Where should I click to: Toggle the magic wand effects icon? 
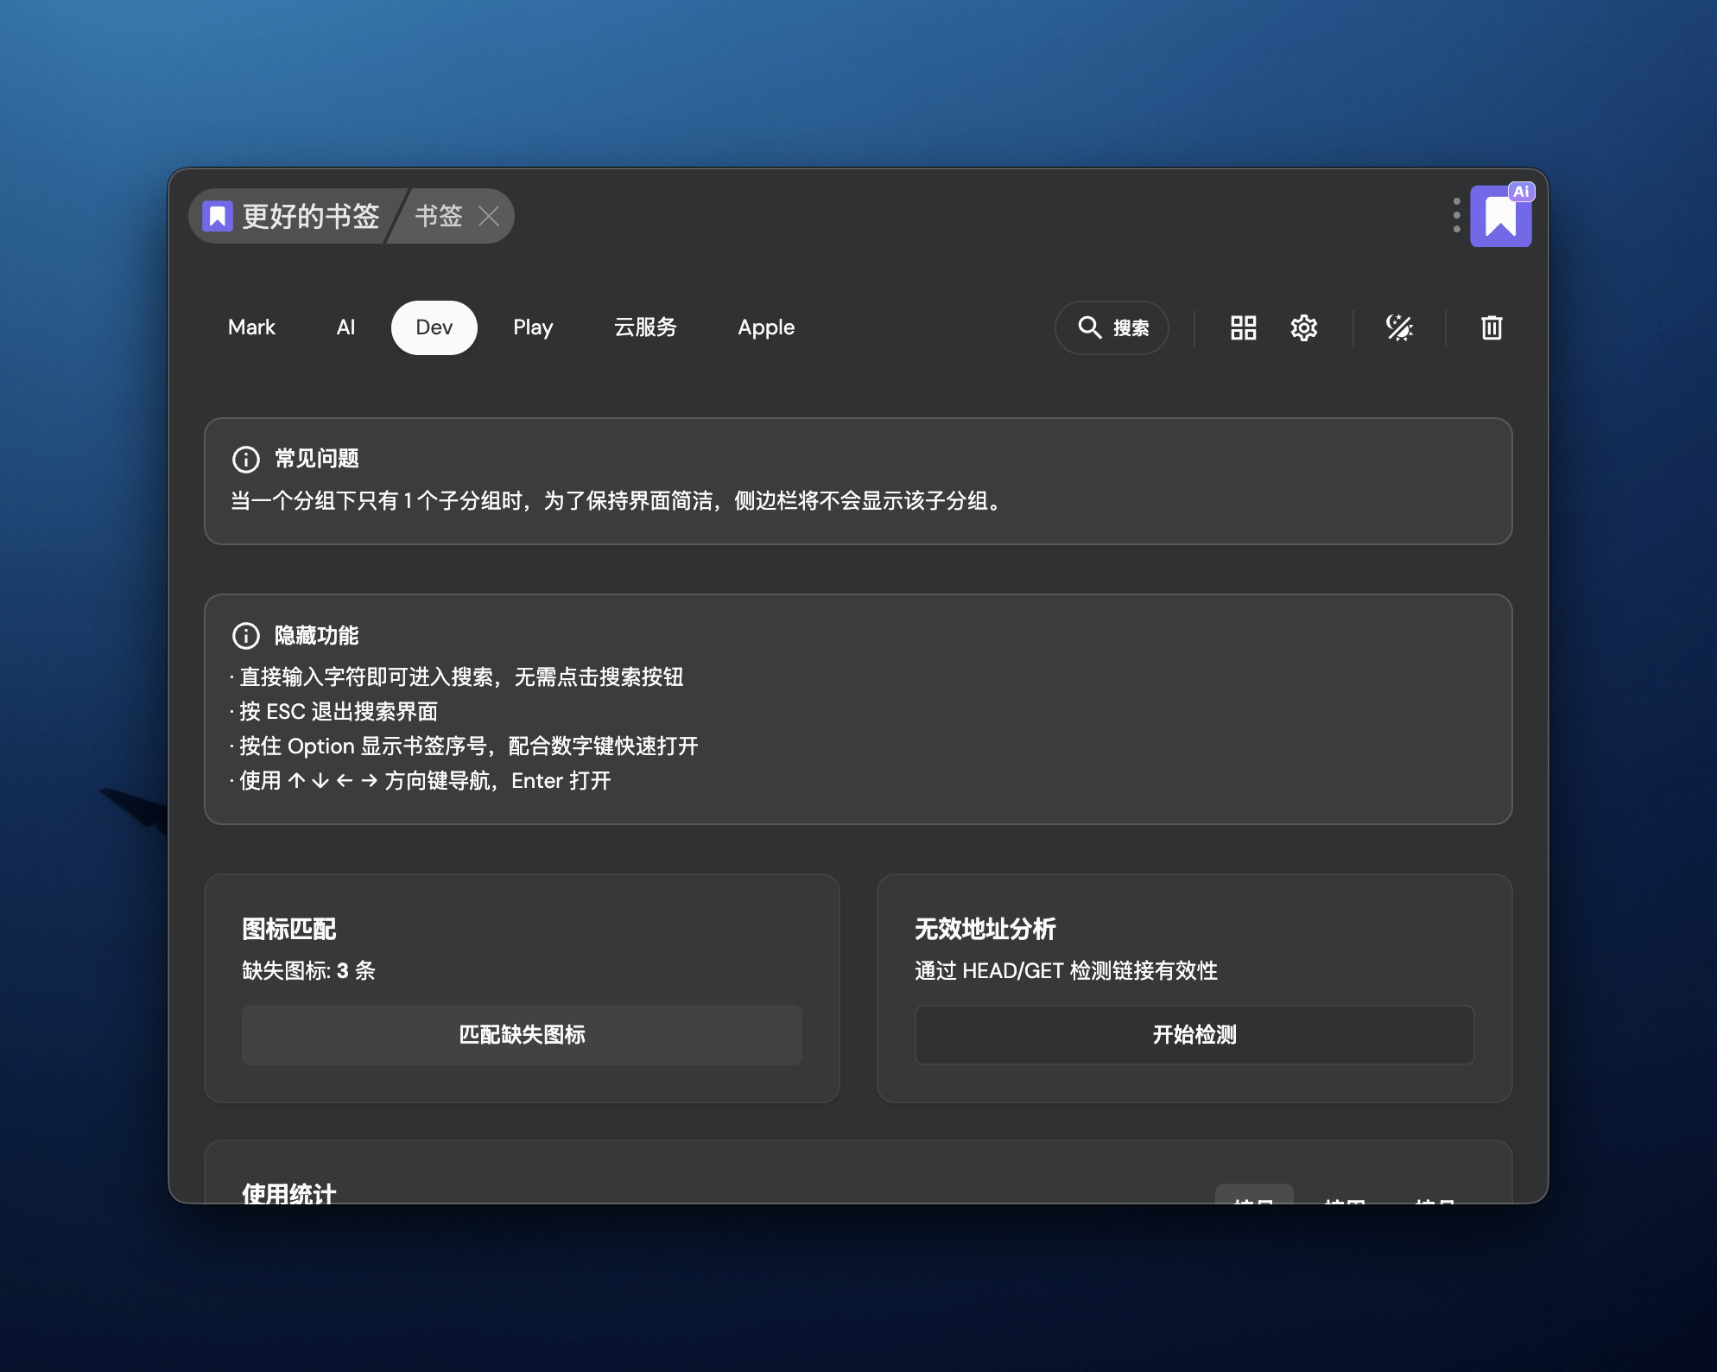click(1399, 327)
